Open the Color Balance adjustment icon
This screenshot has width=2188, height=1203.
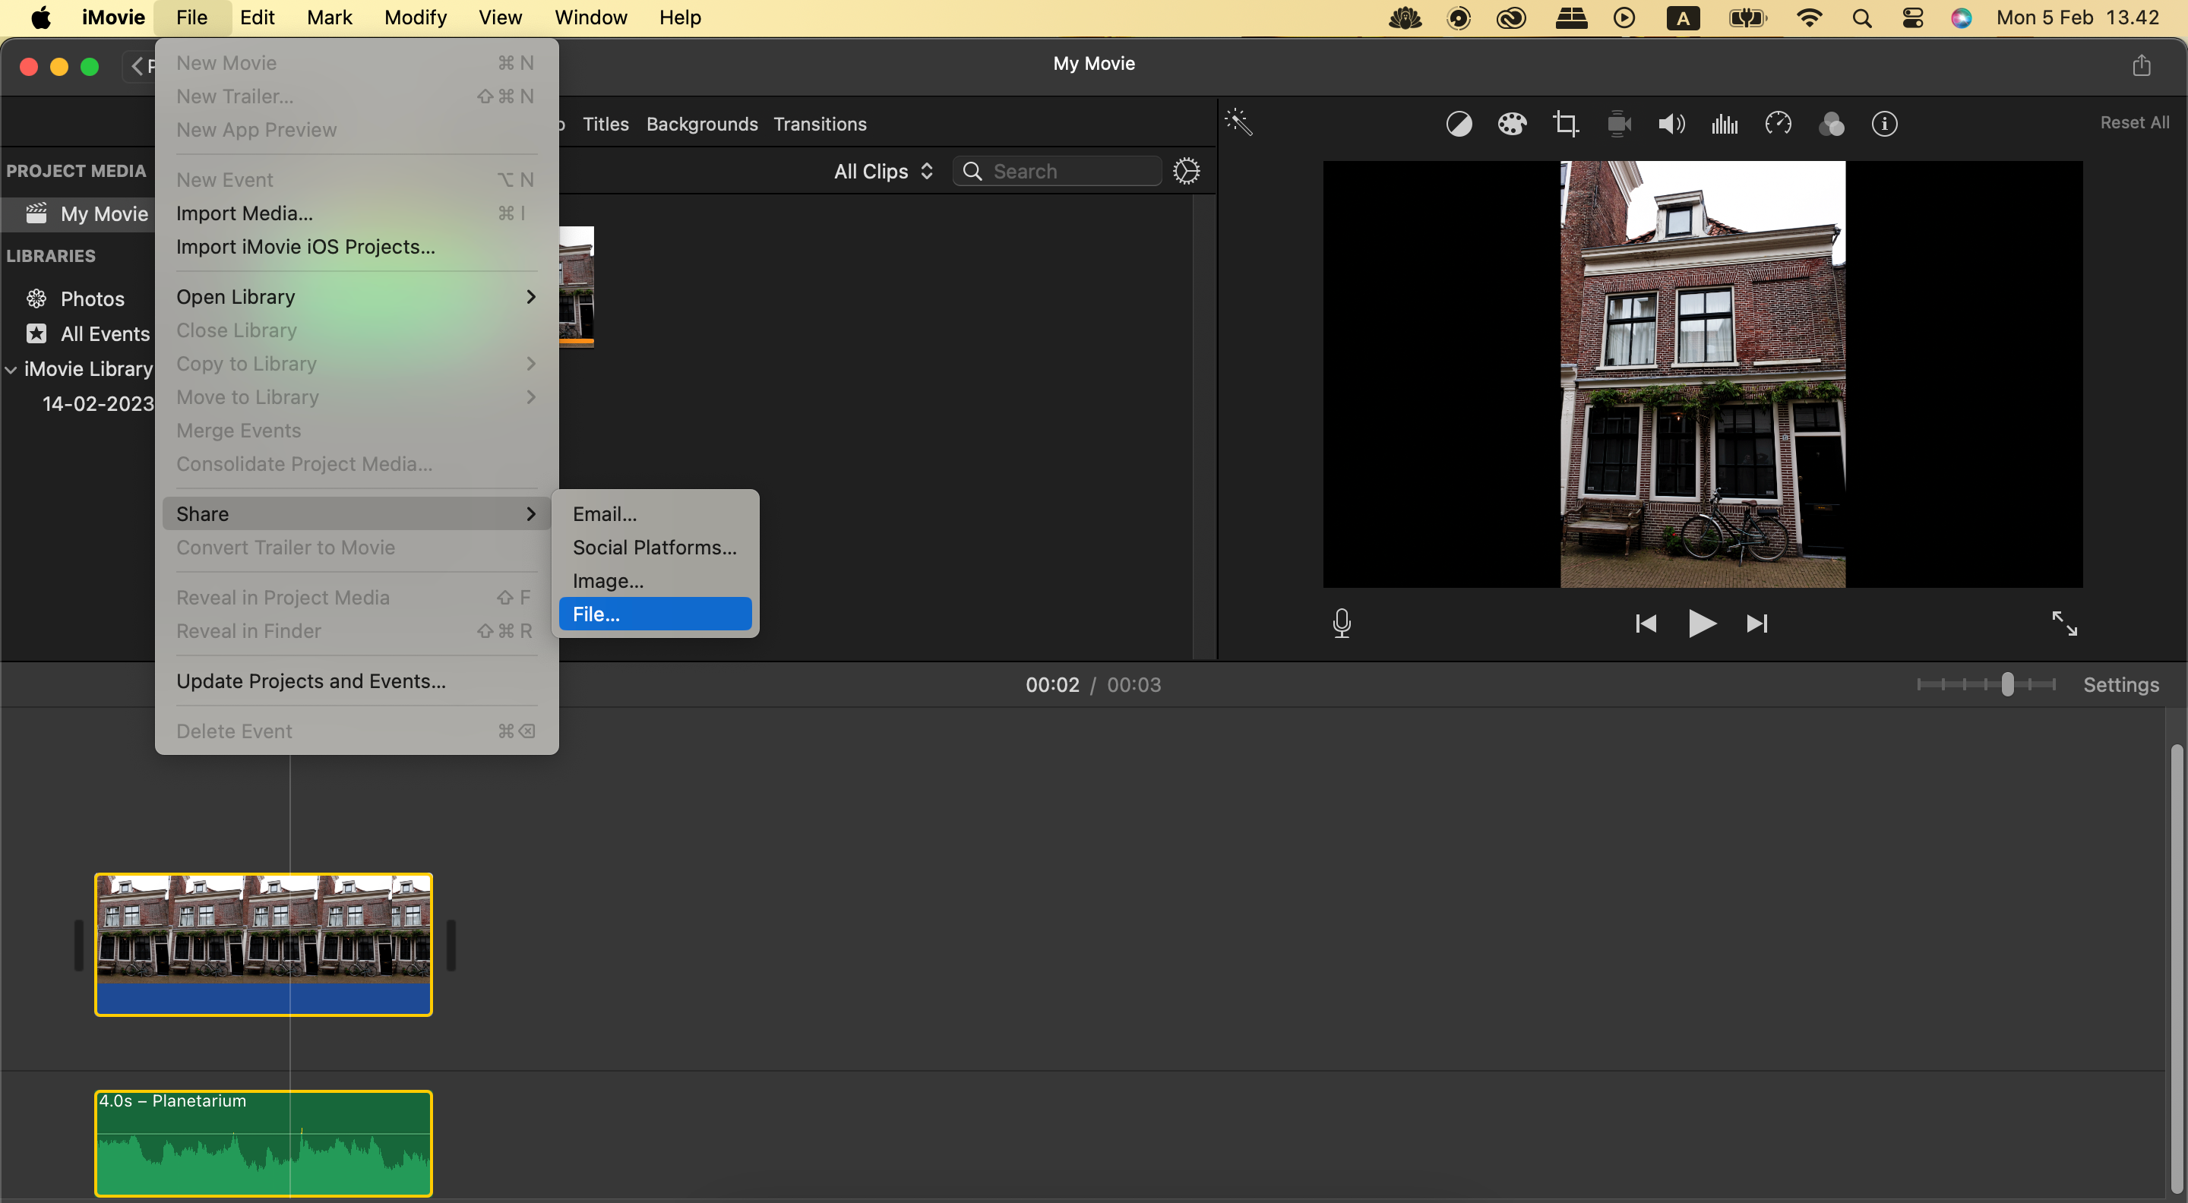tap(1459, 124)
